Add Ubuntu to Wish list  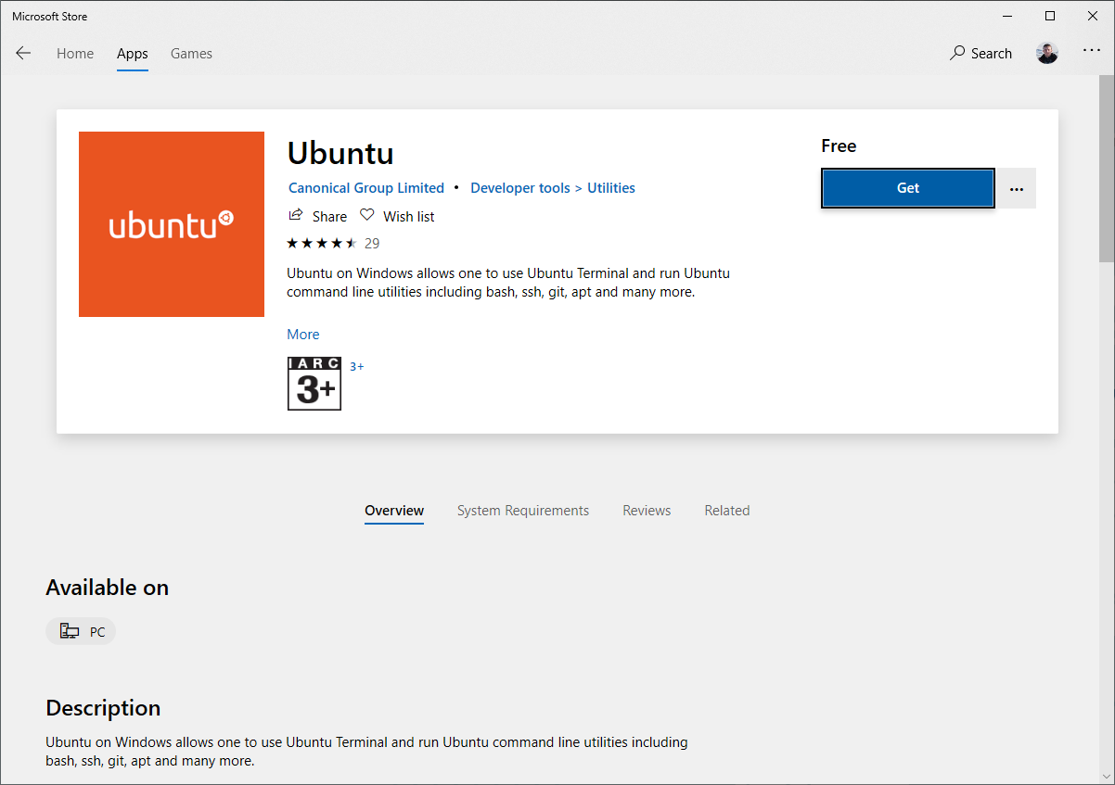tap(397, 216)
